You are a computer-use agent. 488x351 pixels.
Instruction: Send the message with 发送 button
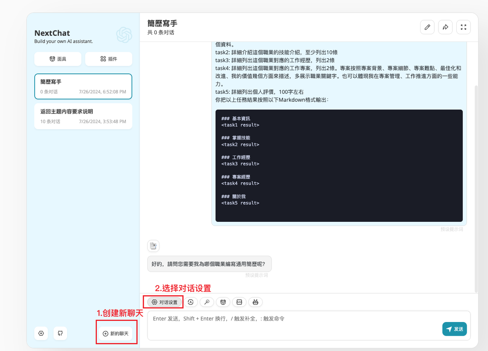454,329
